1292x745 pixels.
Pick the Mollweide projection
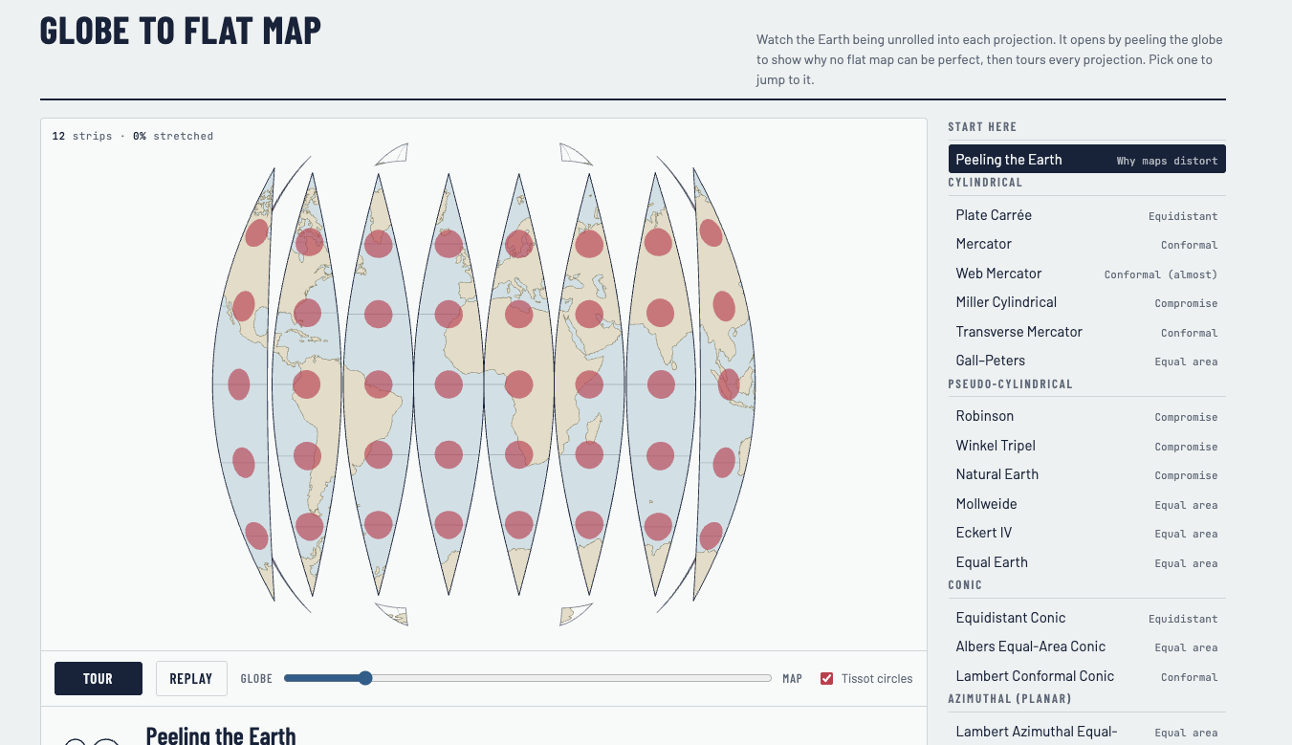coord(1086,504)
